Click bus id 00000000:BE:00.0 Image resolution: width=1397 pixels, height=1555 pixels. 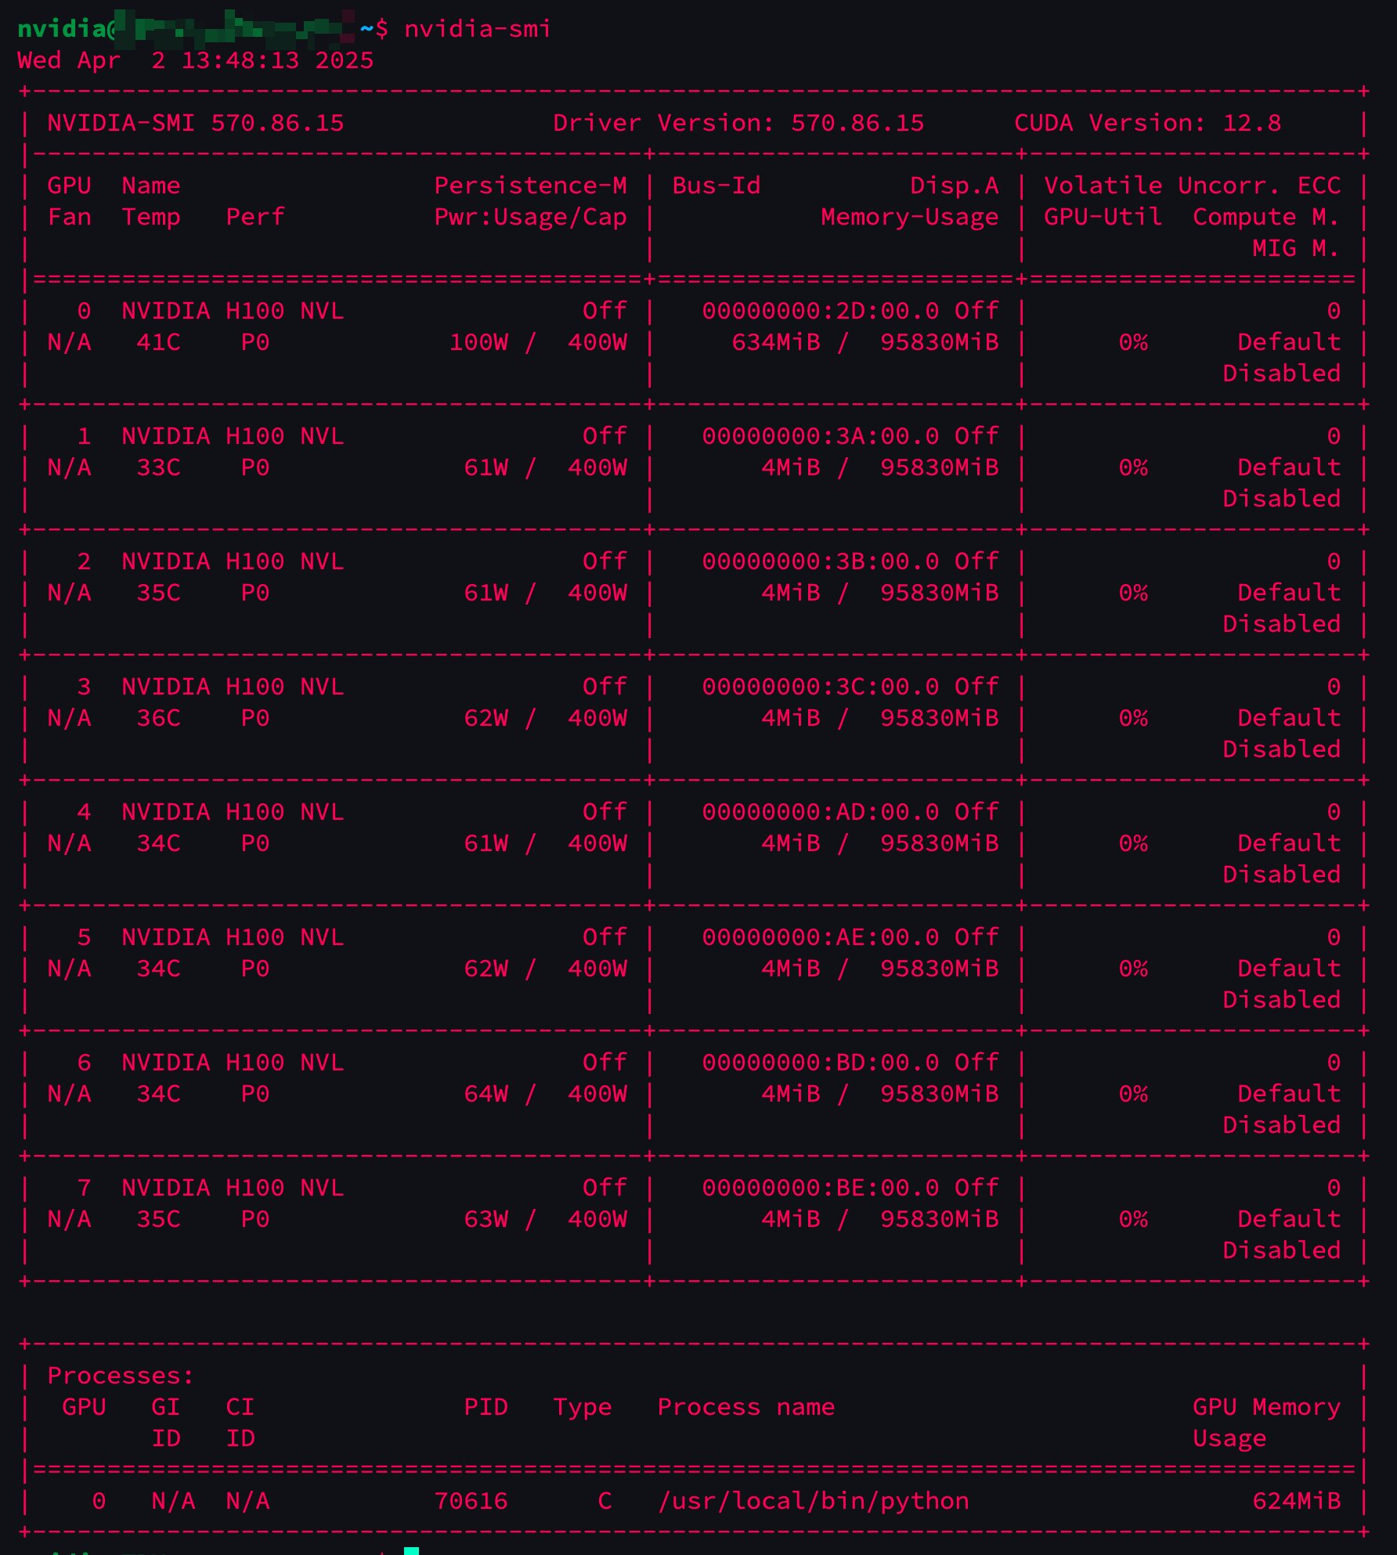[x=821, y=1188]
